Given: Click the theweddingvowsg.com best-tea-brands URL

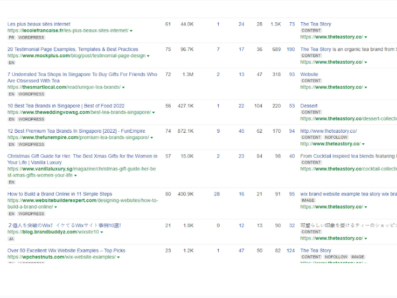Looking at the screenshot, I should click(79, 112).
